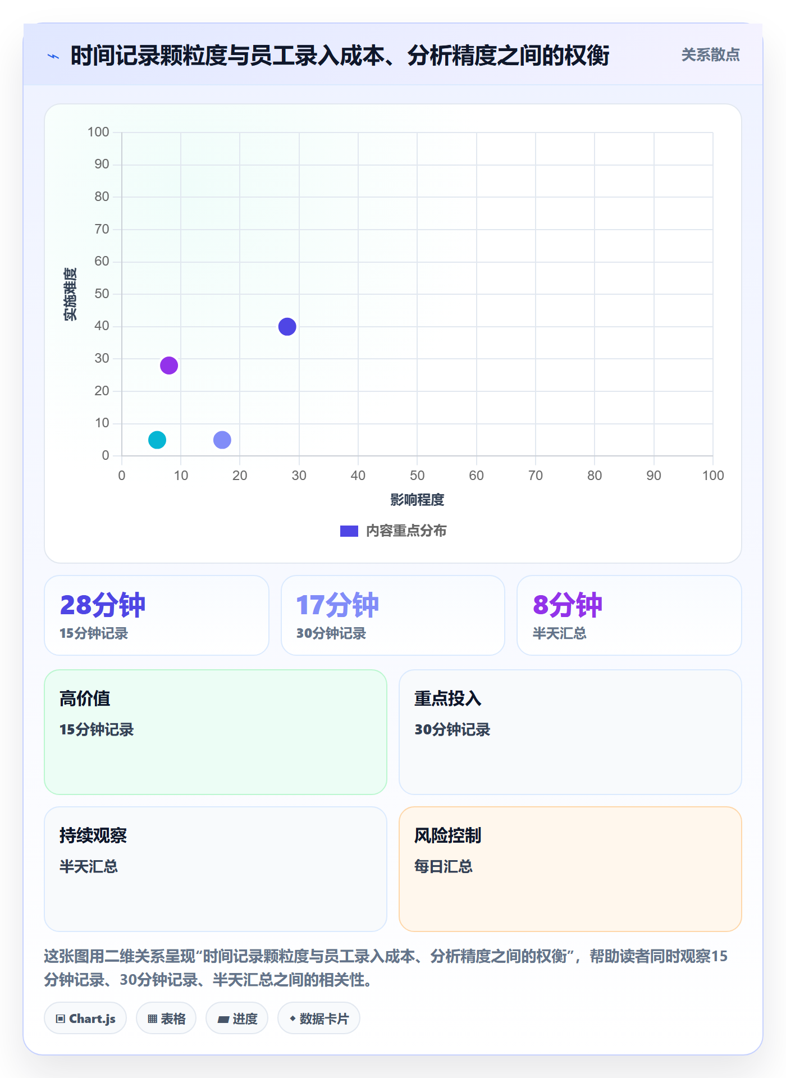Open the 8分钟 stat card
The height and width of the screenshot is (1078, 786).
tap(629, 615)
